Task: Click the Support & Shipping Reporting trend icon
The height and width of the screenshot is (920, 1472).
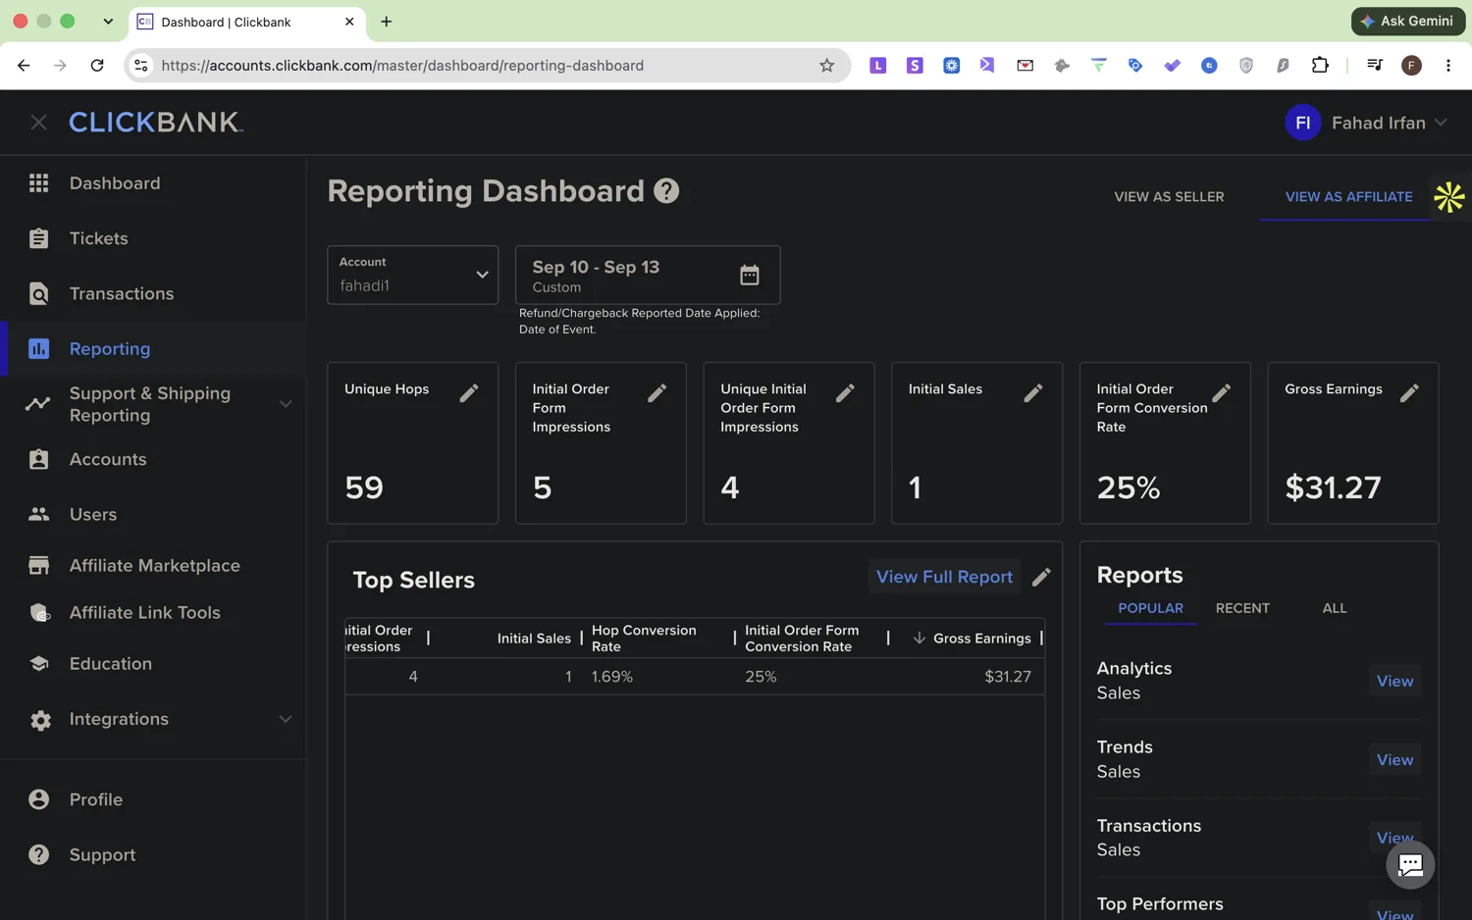Action: point(37,404)
